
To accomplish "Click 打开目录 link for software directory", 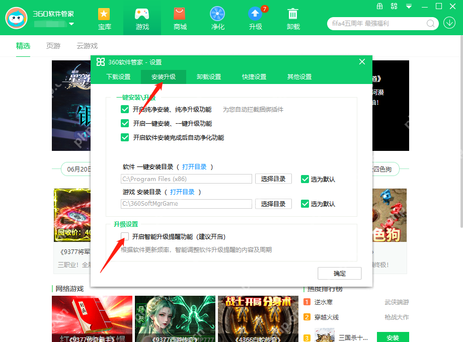I will (194, 166).
